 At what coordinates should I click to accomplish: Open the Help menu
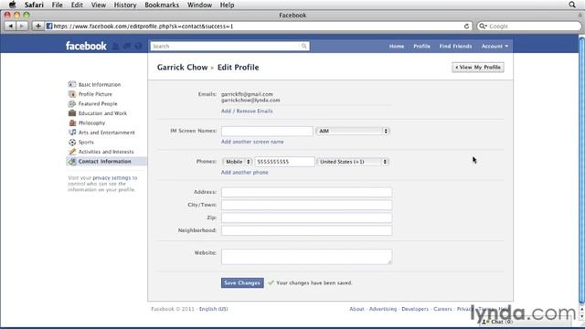pos(227,5)
